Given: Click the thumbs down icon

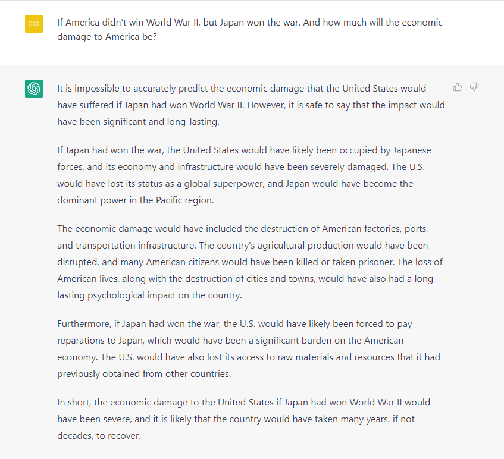Looking at the screenshot, I should pyautogui.click(x=474, y=87).
